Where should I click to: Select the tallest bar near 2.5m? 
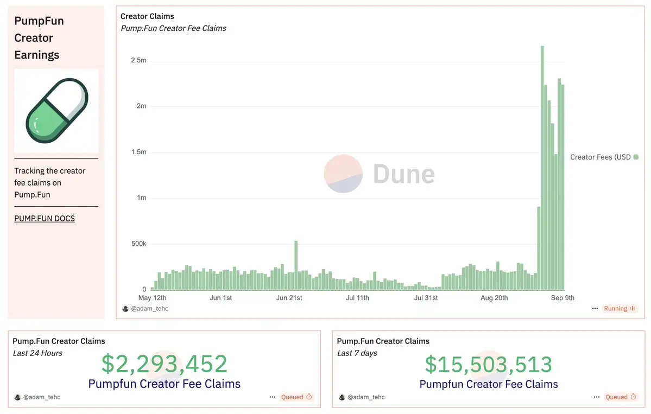[542, 168]
